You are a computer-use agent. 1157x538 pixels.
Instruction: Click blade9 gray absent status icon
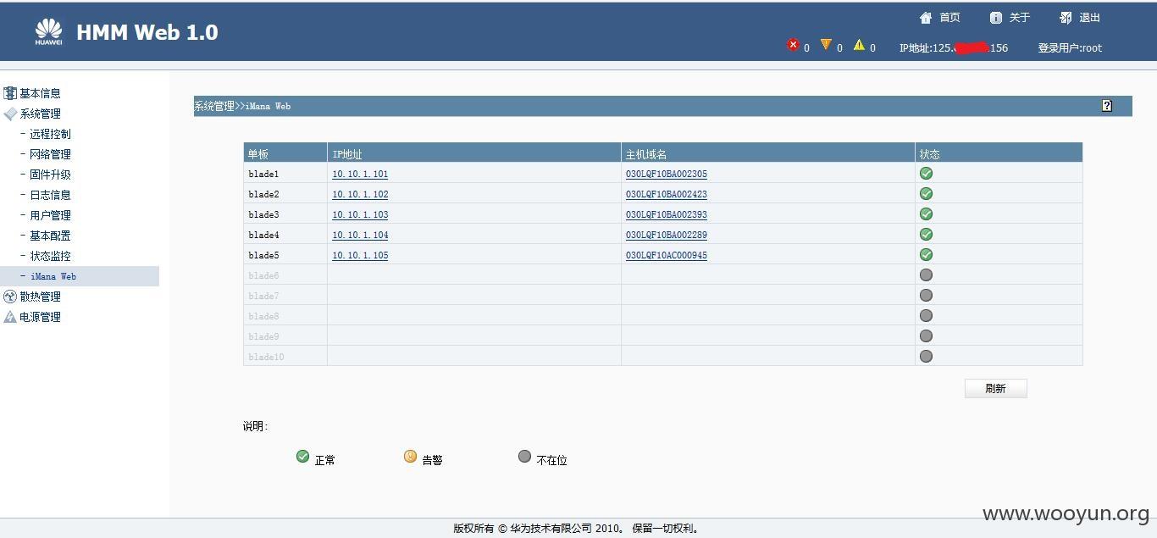pos(926,336)
